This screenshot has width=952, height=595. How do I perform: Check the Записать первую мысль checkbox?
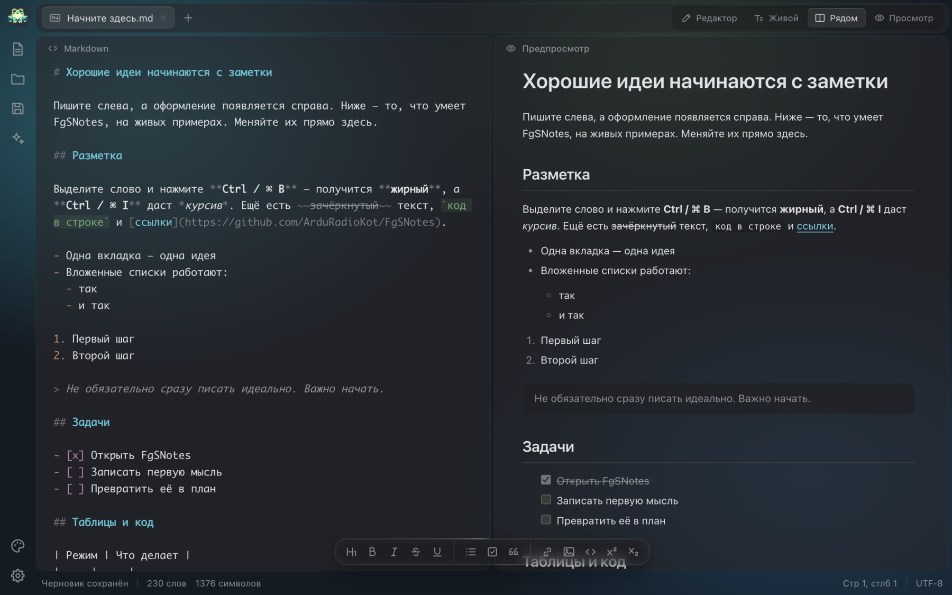coord(546,500)
